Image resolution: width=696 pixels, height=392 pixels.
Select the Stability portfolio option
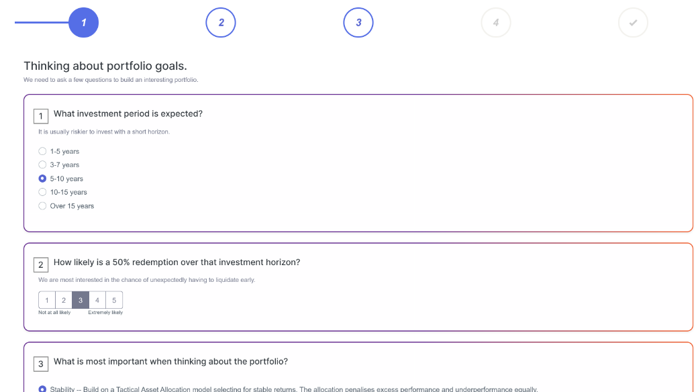coord(42,389)
